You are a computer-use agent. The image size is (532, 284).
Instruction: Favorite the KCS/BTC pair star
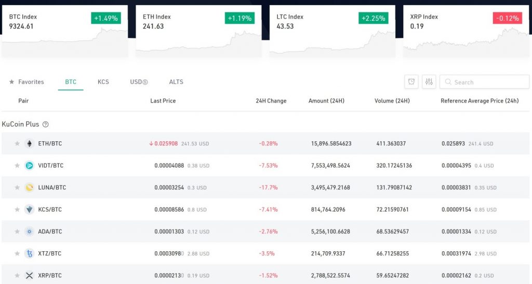point(17,209)
